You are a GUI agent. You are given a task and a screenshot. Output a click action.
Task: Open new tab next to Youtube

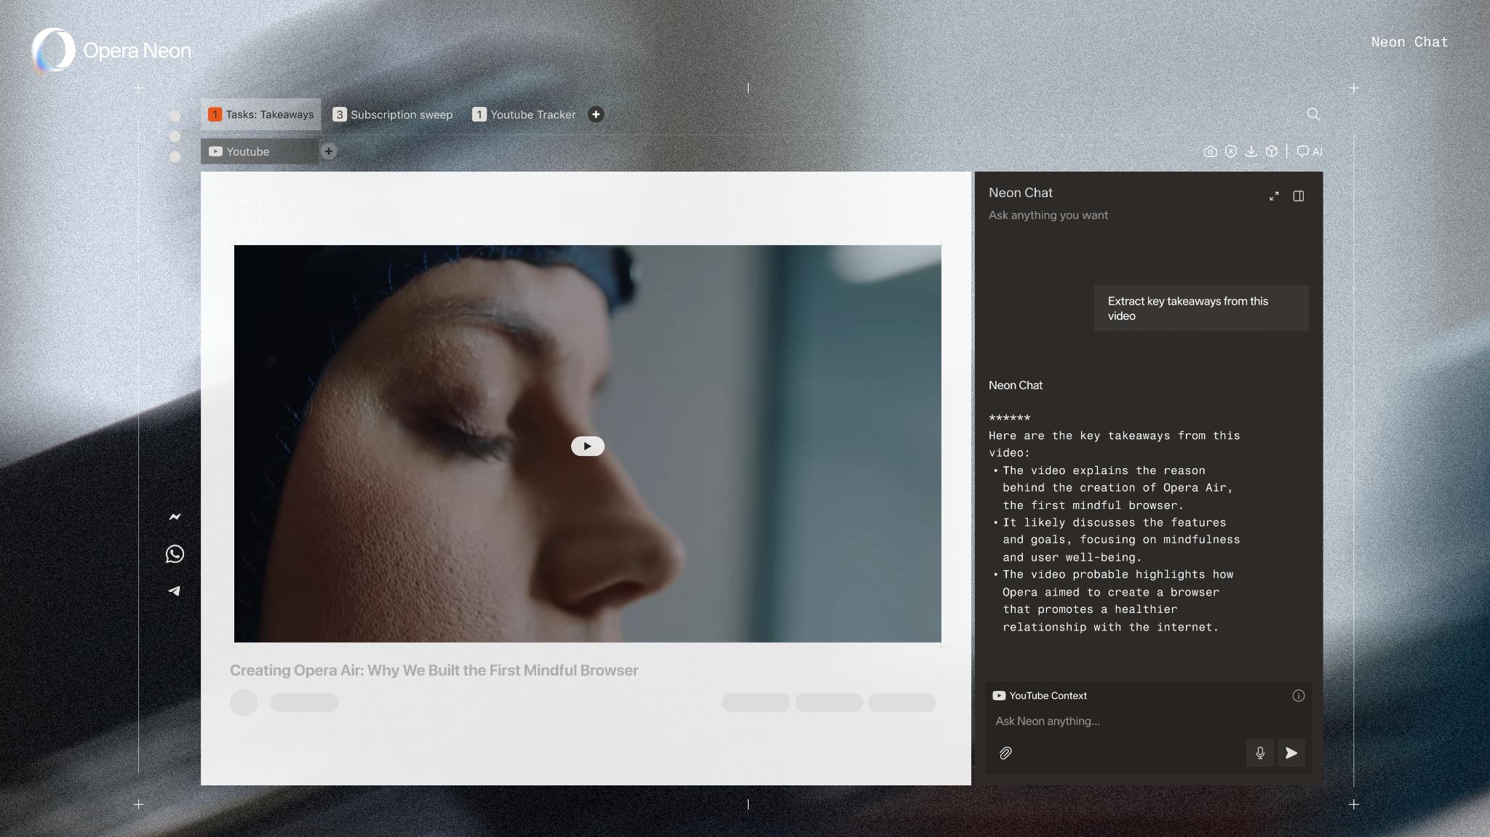329,151
